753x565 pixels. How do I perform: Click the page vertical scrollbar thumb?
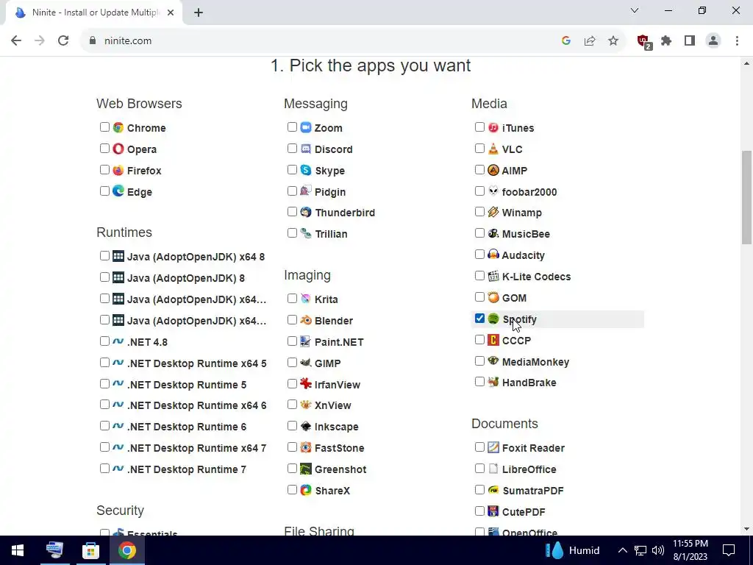[x=746, y=197]
